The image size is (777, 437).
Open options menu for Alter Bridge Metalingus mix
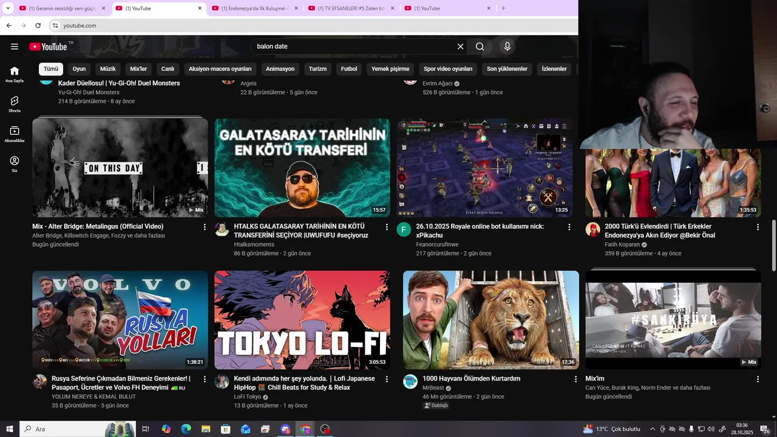205,227
